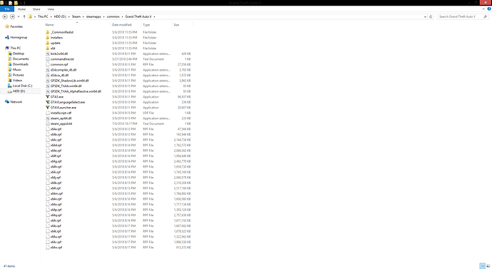Switch to Details view icon in status bar
This screenshot has height=269, width=492.
point(483,266)
